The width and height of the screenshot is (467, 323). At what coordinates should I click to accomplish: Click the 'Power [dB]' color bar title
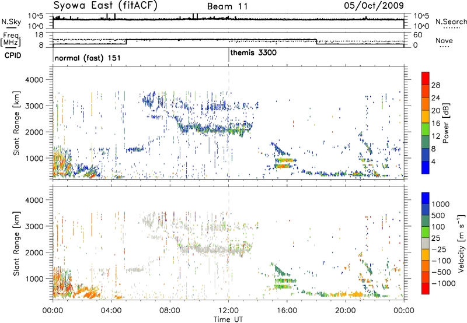pos(445,123)
